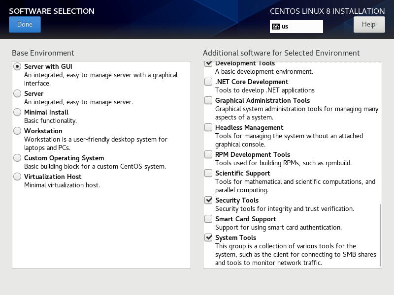Viewport: 394px width, 295px height.
Task: Click 'Basic functionality.' description text
Action: coord(51,121)
